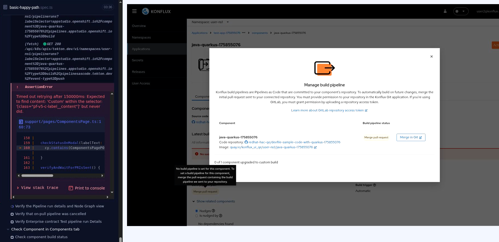The width and height of the screenshot is (499, 242).
Task: Expand View stack trace
Action: click(37, 188)
